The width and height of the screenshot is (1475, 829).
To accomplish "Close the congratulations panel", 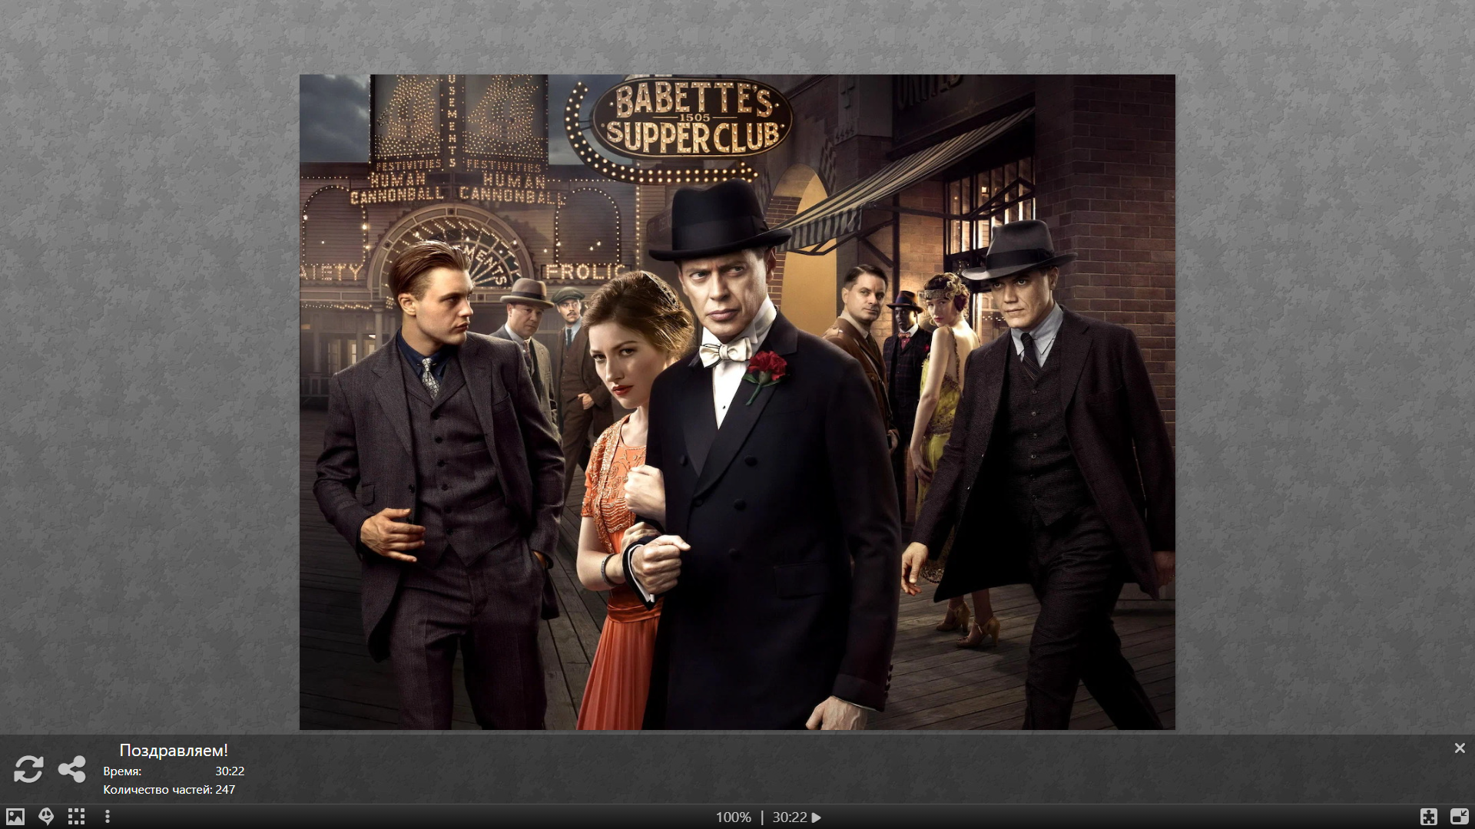I will click(1460, 748).
